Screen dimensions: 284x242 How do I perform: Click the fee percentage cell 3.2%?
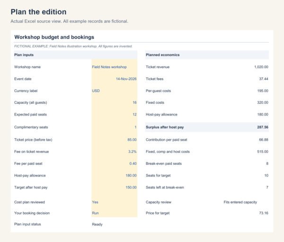(x=132, y=152)
